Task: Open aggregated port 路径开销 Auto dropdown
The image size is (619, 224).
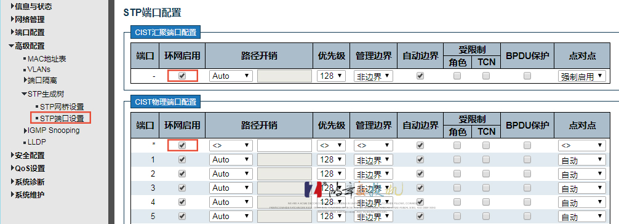Action: pyautogui.click(x=231, y=76)
